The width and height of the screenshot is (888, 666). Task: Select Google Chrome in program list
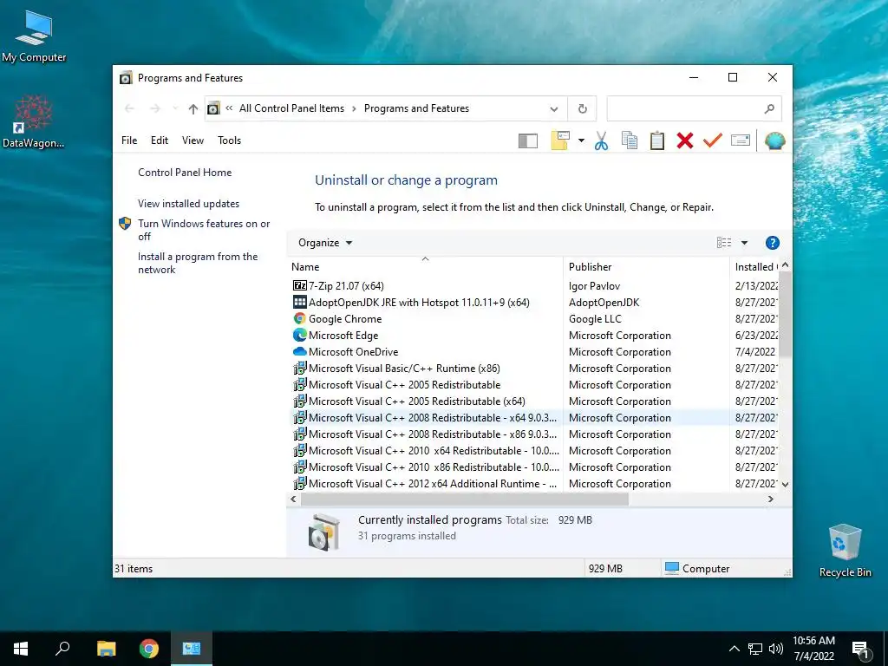tap(534, 319)
